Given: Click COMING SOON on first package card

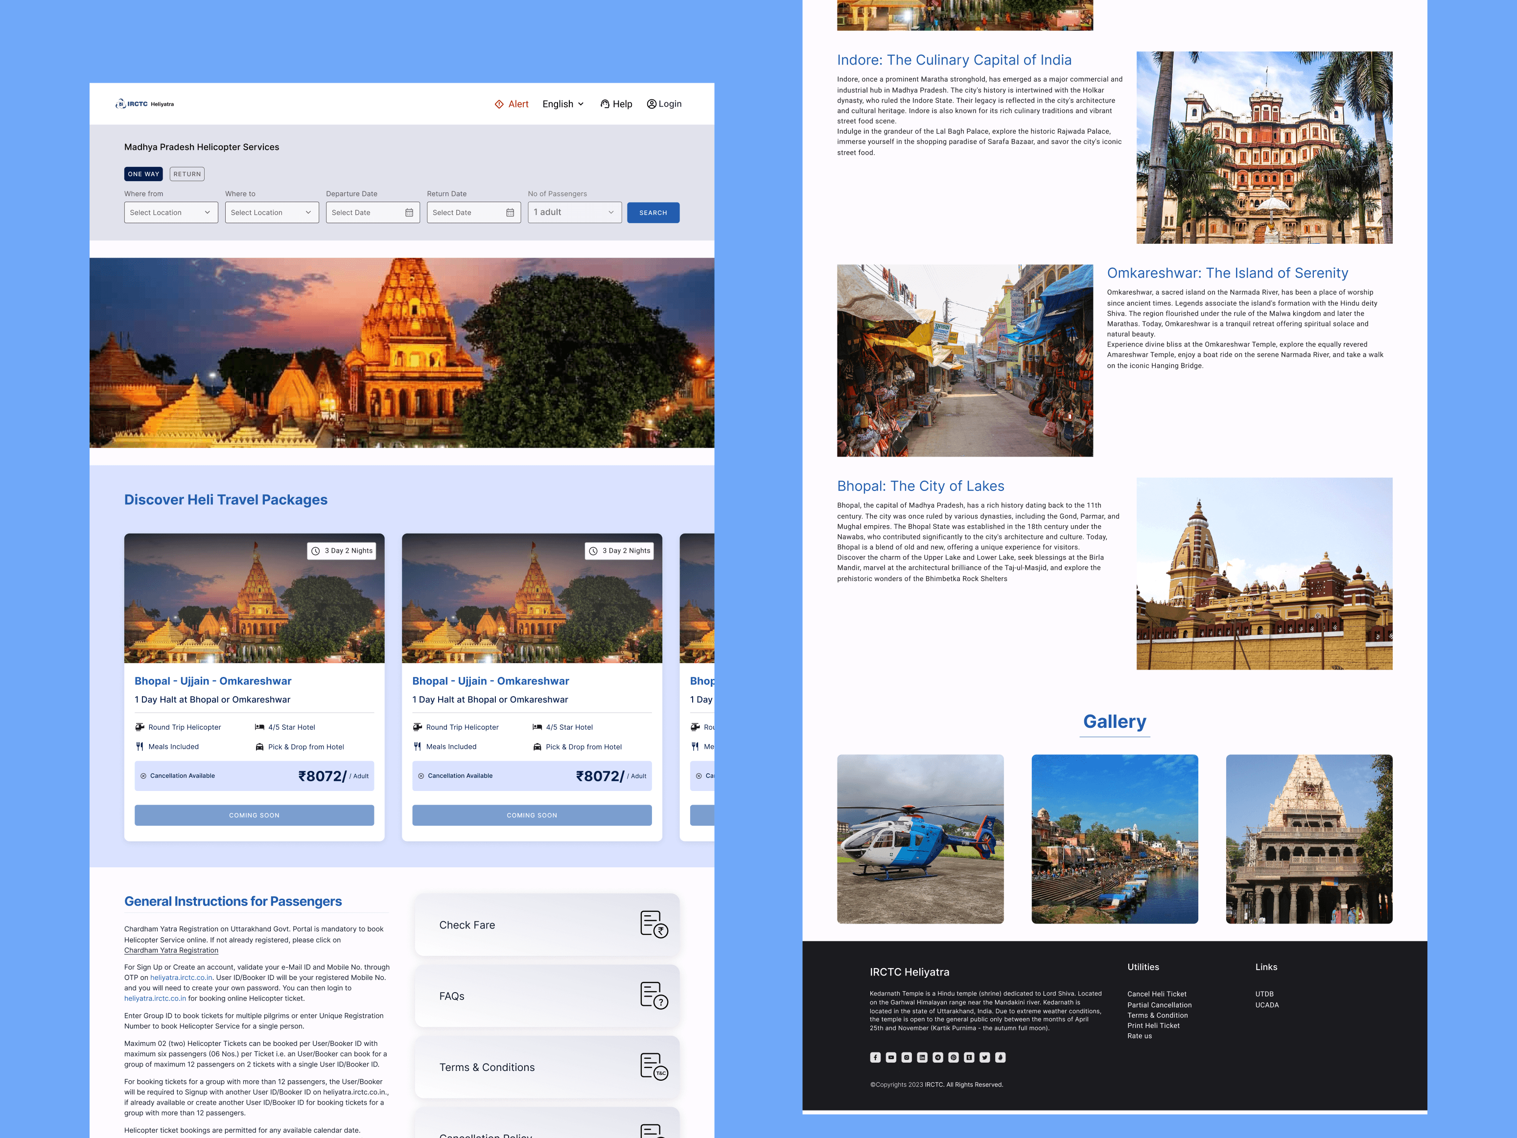Looking at the screenshot, I should pyautogui.click(x=255, y=815).
